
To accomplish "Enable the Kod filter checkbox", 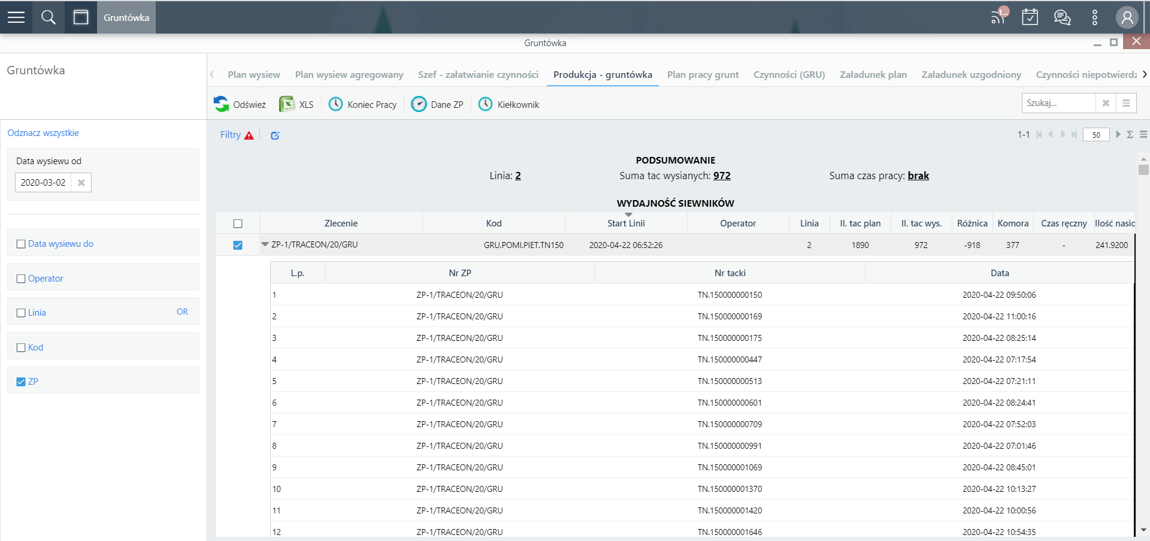I will (x=21, y=347).
